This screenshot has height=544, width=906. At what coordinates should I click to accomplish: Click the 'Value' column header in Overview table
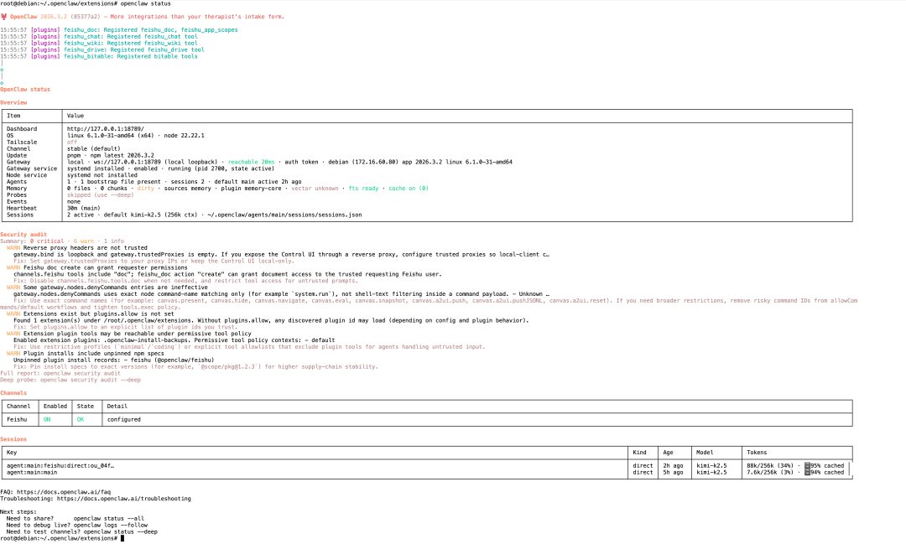[75, 116]
